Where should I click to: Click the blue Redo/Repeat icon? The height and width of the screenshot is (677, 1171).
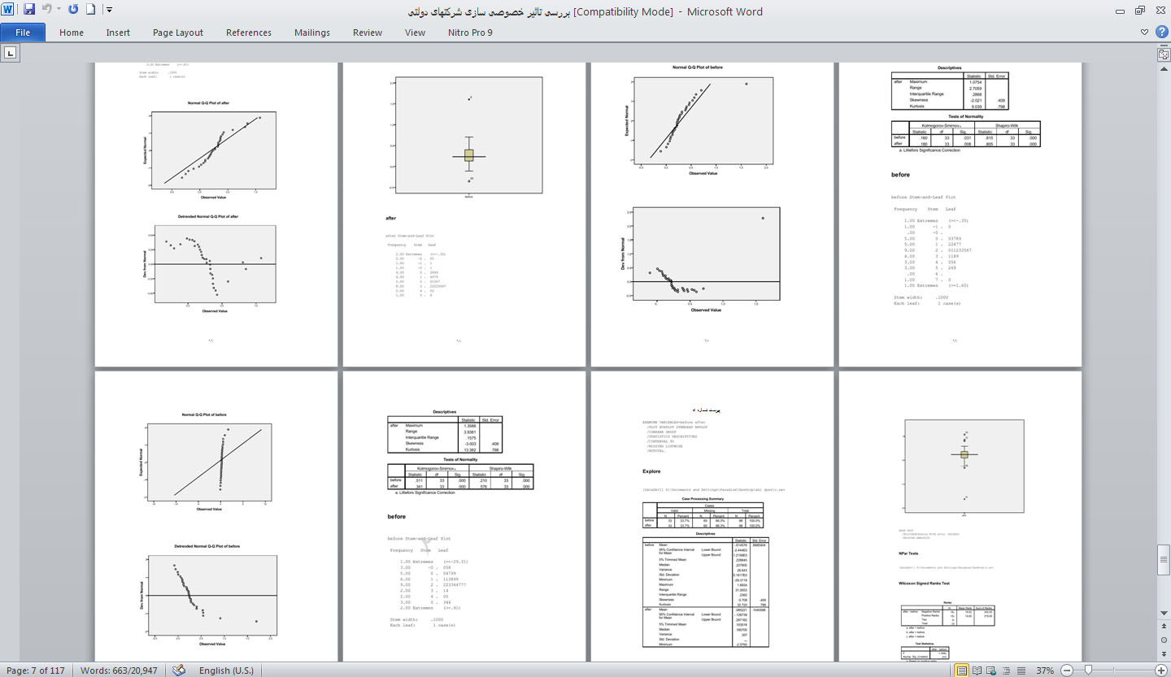tap(73, 11)
